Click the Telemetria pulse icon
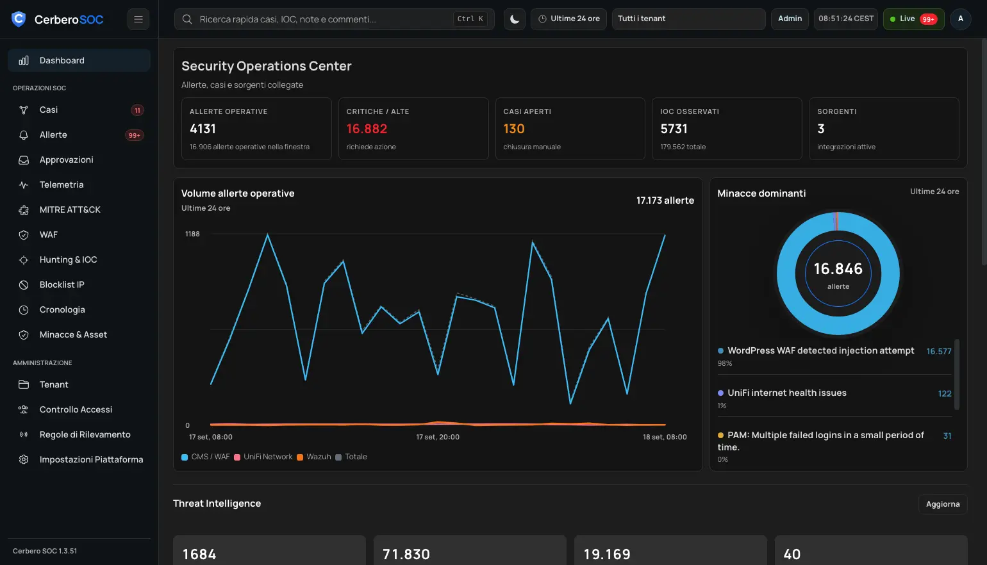 pyautogui.click(x=24, y=185)
